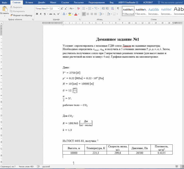Toggle italic formatting (К)
Image resolution: width=184 pixels, height=169 pixels.
tap(41, 14)
